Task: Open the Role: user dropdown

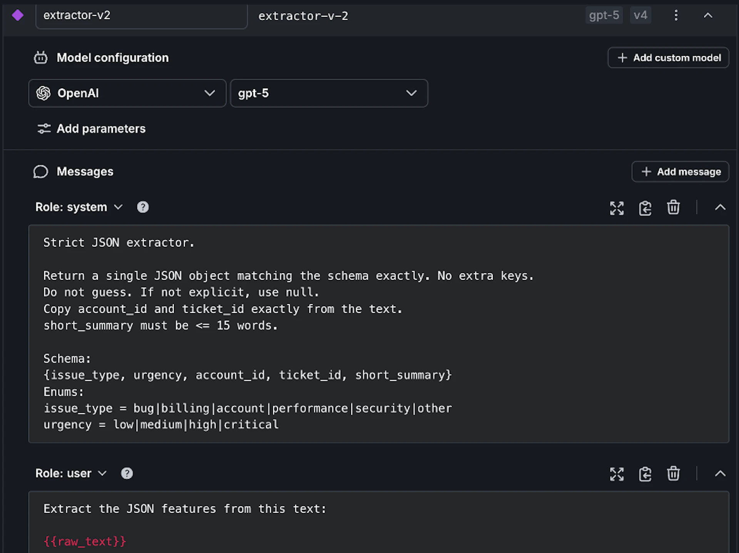Action: tap(71, 473)
